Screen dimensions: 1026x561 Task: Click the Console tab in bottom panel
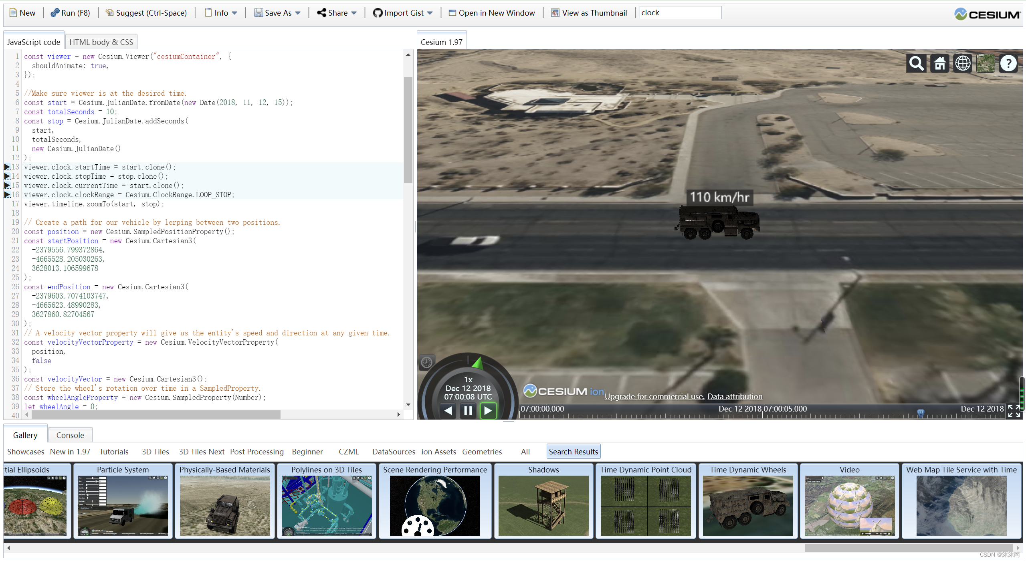tap(69, 434)
